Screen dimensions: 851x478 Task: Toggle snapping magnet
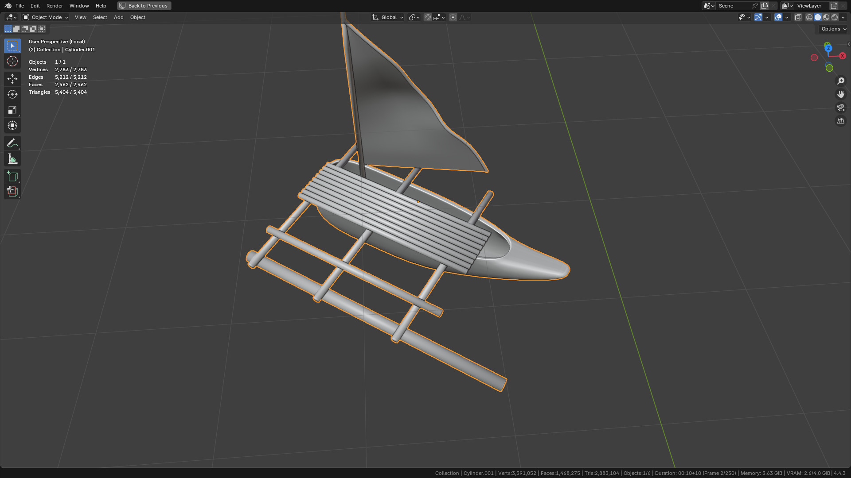coord(428,17)
